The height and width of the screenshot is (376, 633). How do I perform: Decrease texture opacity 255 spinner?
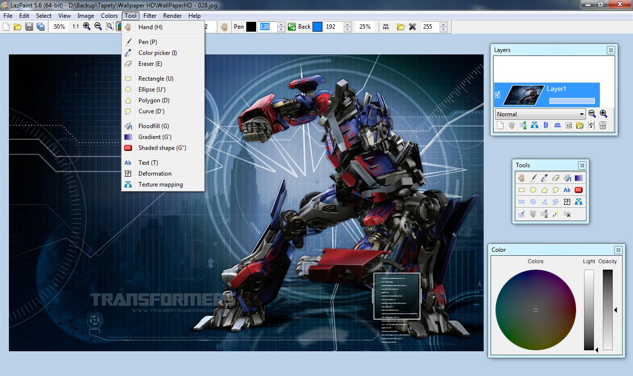tap(443, 29)
